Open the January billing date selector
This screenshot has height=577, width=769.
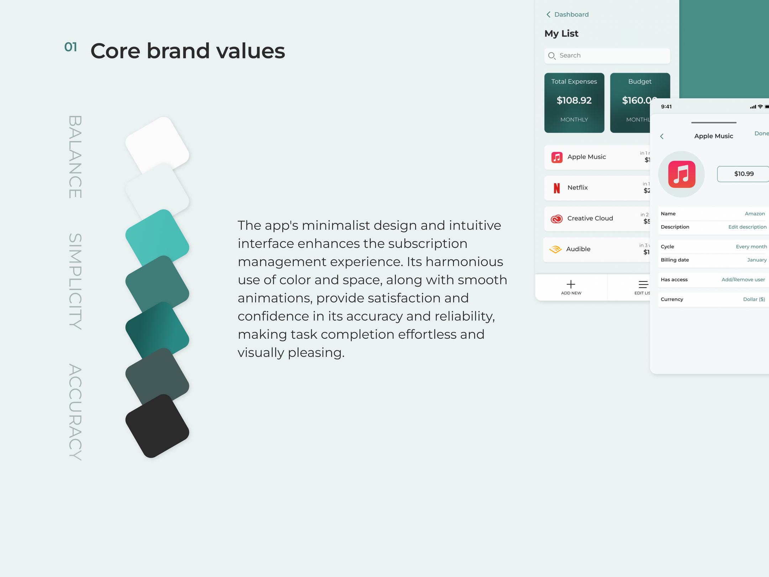click(757, 260)
